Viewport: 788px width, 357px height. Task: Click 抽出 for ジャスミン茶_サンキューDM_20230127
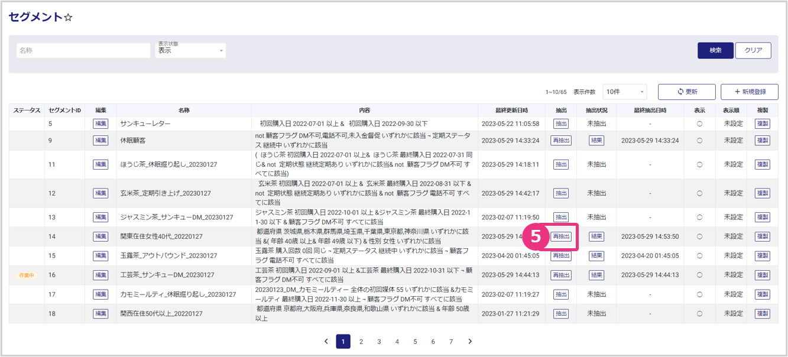(x=561, y=218)
